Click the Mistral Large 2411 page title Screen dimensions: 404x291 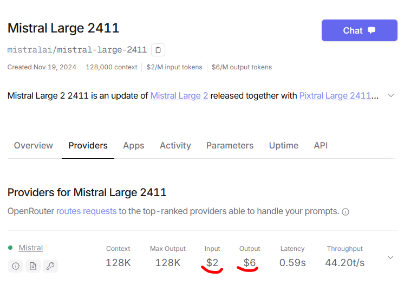coord(63,28)
